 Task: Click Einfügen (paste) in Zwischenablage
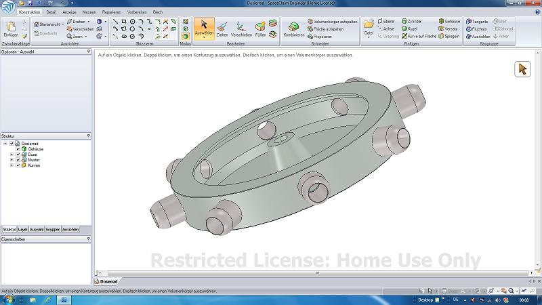[11, 29]
